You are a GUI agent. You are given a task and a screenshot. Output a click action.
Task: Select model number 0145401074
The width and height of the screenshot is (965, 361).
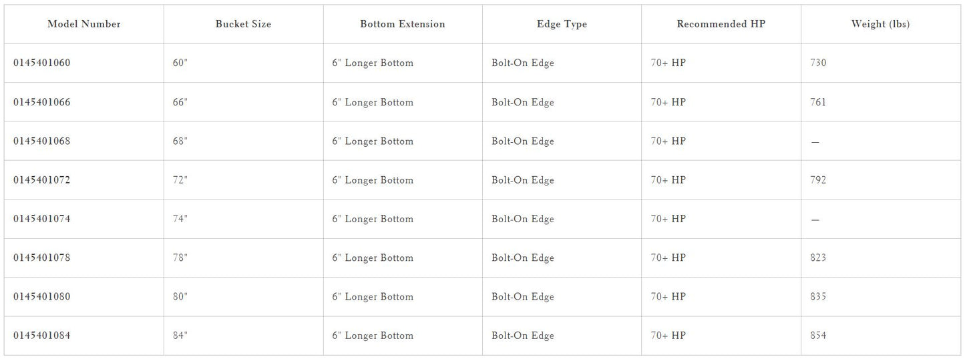(x=42, y=219)
